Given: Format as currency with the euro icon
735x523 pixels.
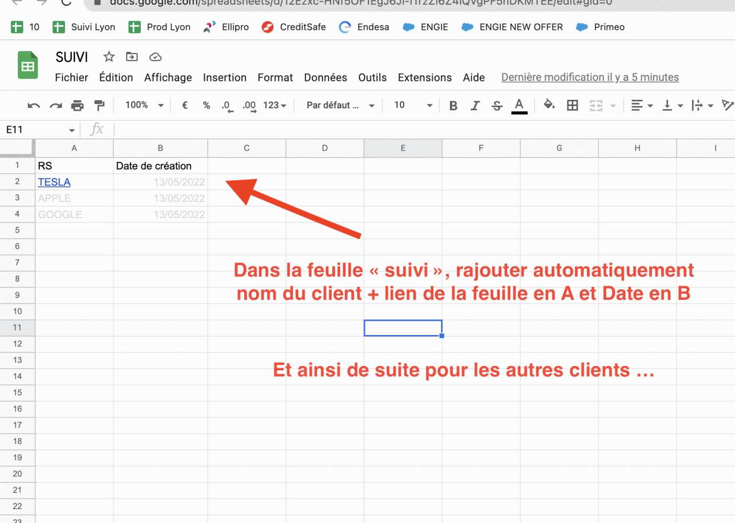Looking at the screenshot, I should coord(185,106).
